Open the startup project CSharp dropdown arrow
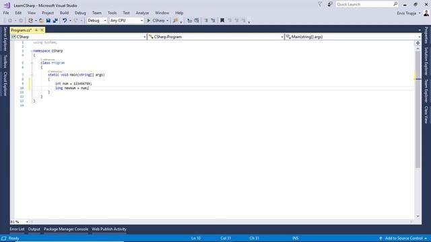 [168, 21]
